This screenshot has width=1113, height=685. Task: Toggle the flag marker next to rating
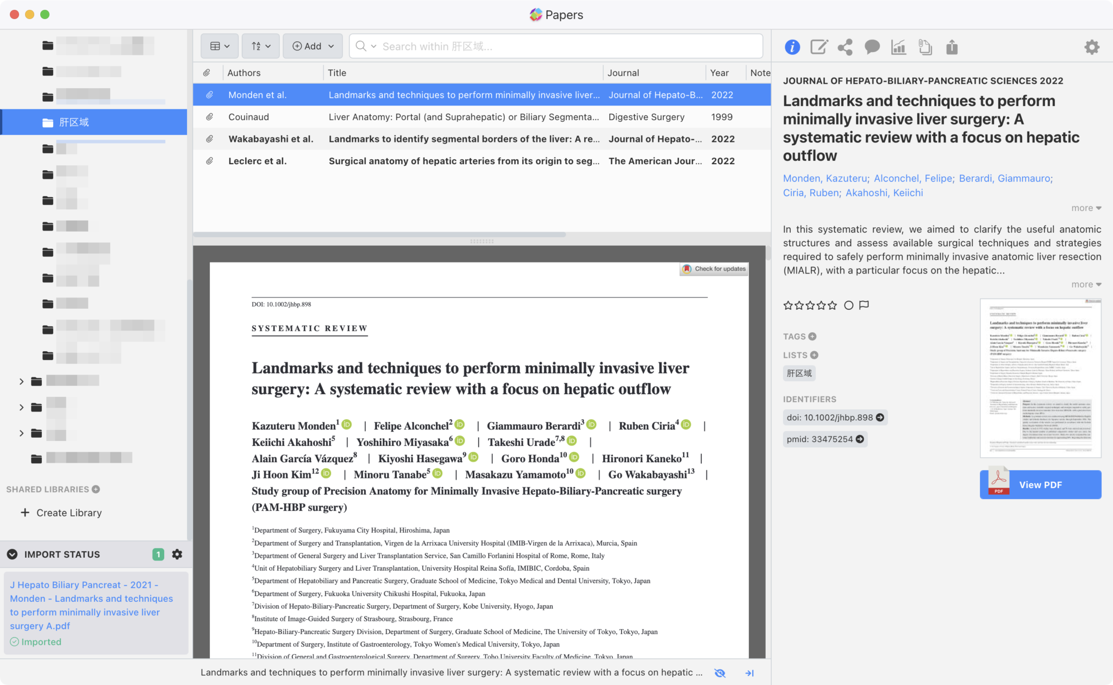(864, 305)
